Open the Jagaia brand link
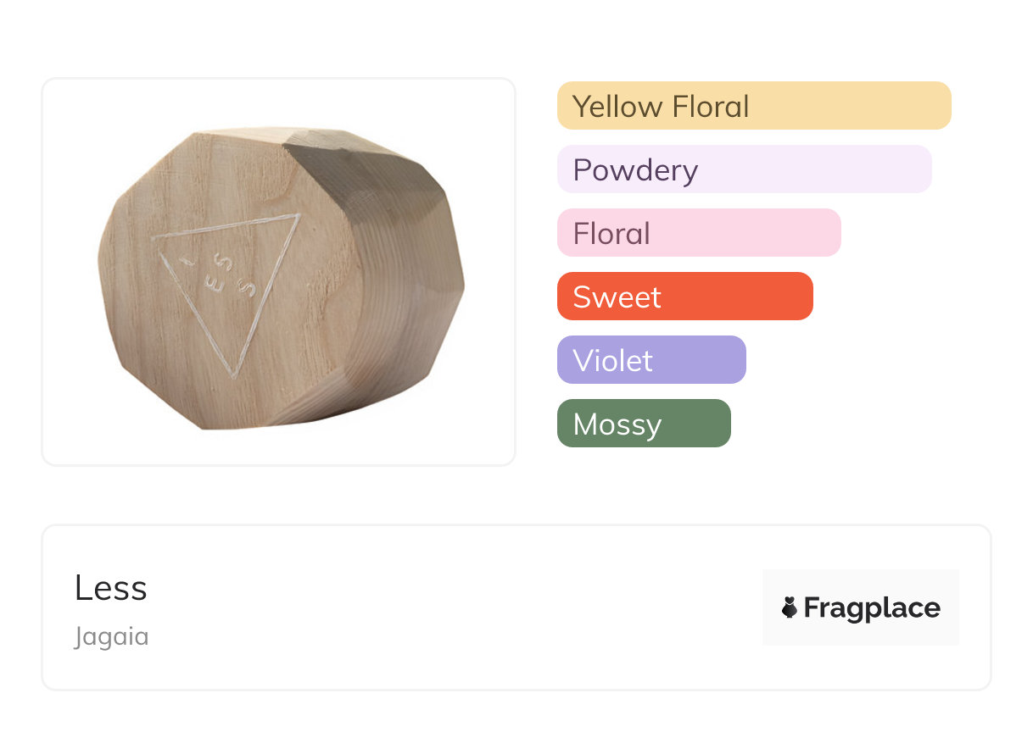Viewport: 1033px width, 732px height. 111,636
